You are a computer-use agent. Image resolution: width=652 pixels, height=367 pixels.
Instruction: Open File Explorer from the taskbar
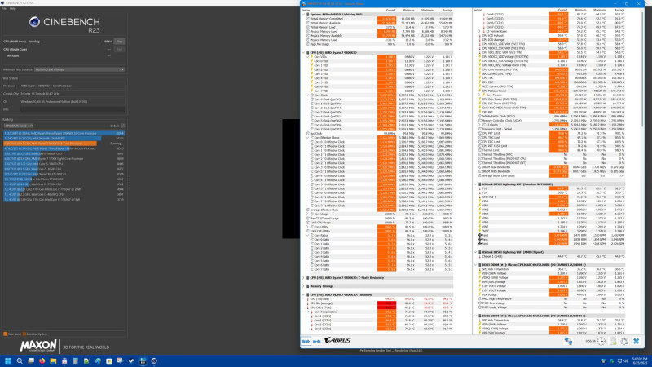coord(53,360)
